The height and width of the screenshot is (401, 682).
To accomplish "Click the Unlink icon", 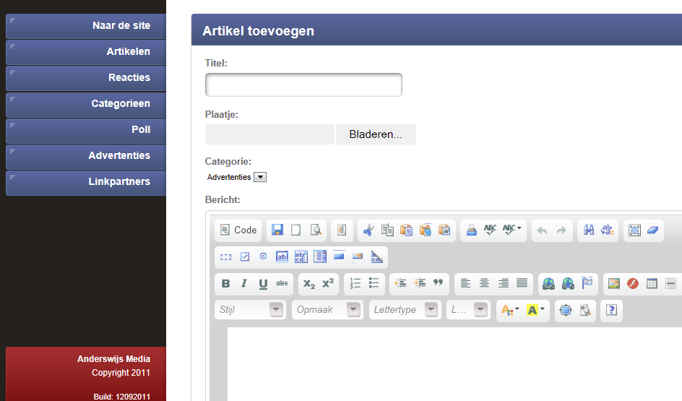I will tap(568, 283).
